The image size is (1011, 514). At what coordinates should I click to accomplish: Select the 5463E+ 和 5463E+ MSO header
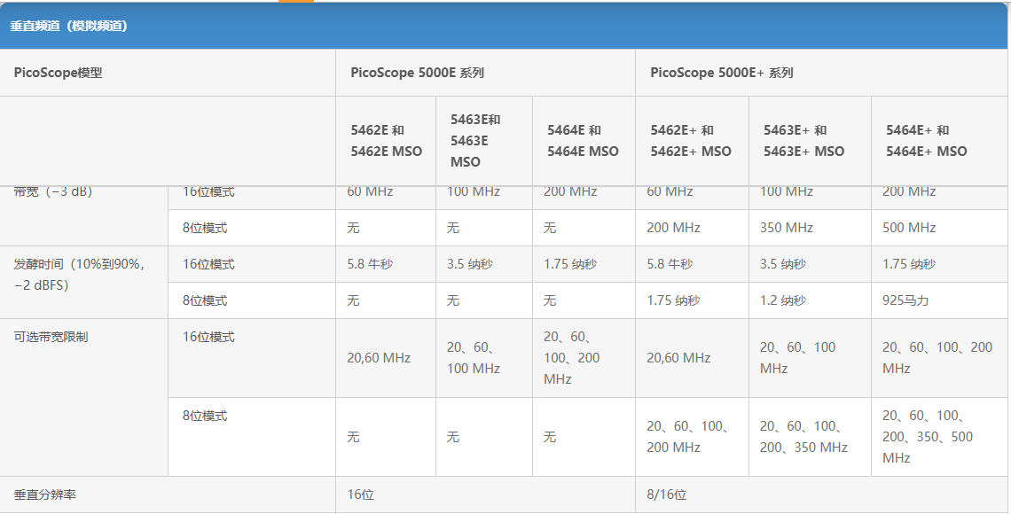point(804,140)
